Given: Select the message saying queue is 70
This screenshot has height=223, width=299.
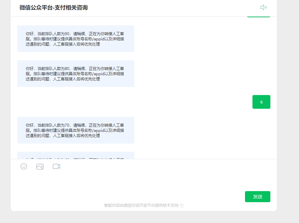Looking at the screenshot, I should [x=76, y=130].
